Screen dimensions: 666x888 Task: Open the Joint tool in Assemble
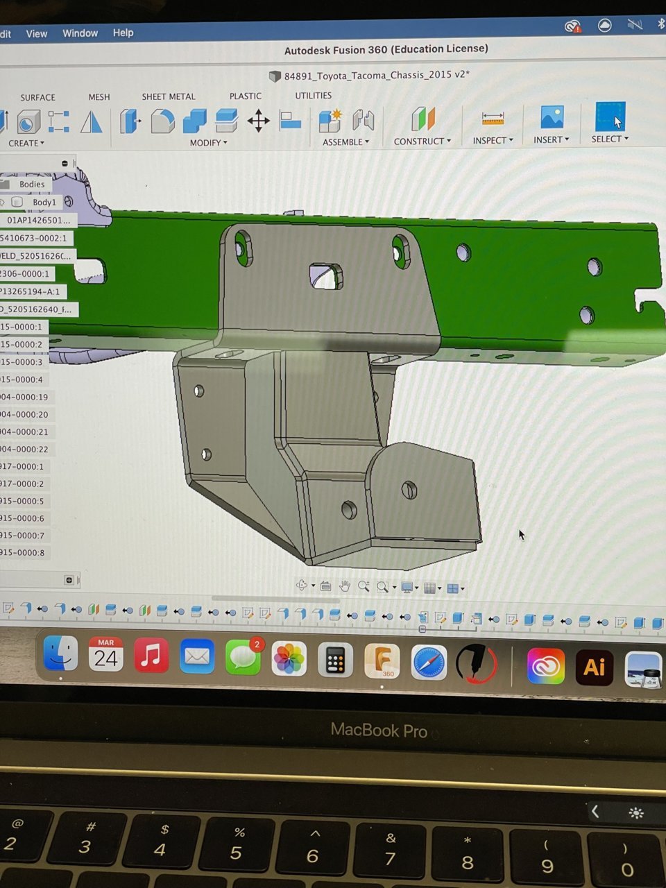click(363, 120)
